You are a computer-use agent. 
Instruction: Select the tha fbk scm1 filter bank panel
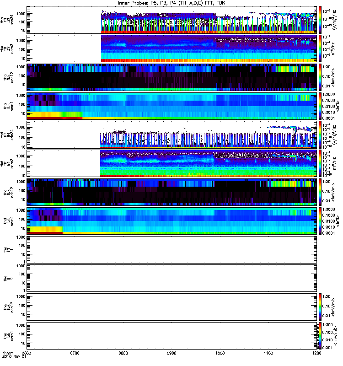tap(172, 106)
